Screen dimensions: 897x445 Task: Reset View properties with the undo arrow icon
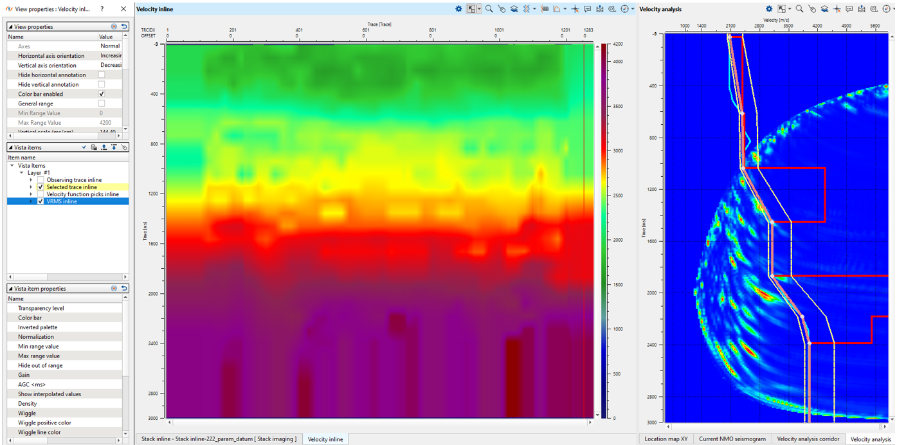coord(124,26)
